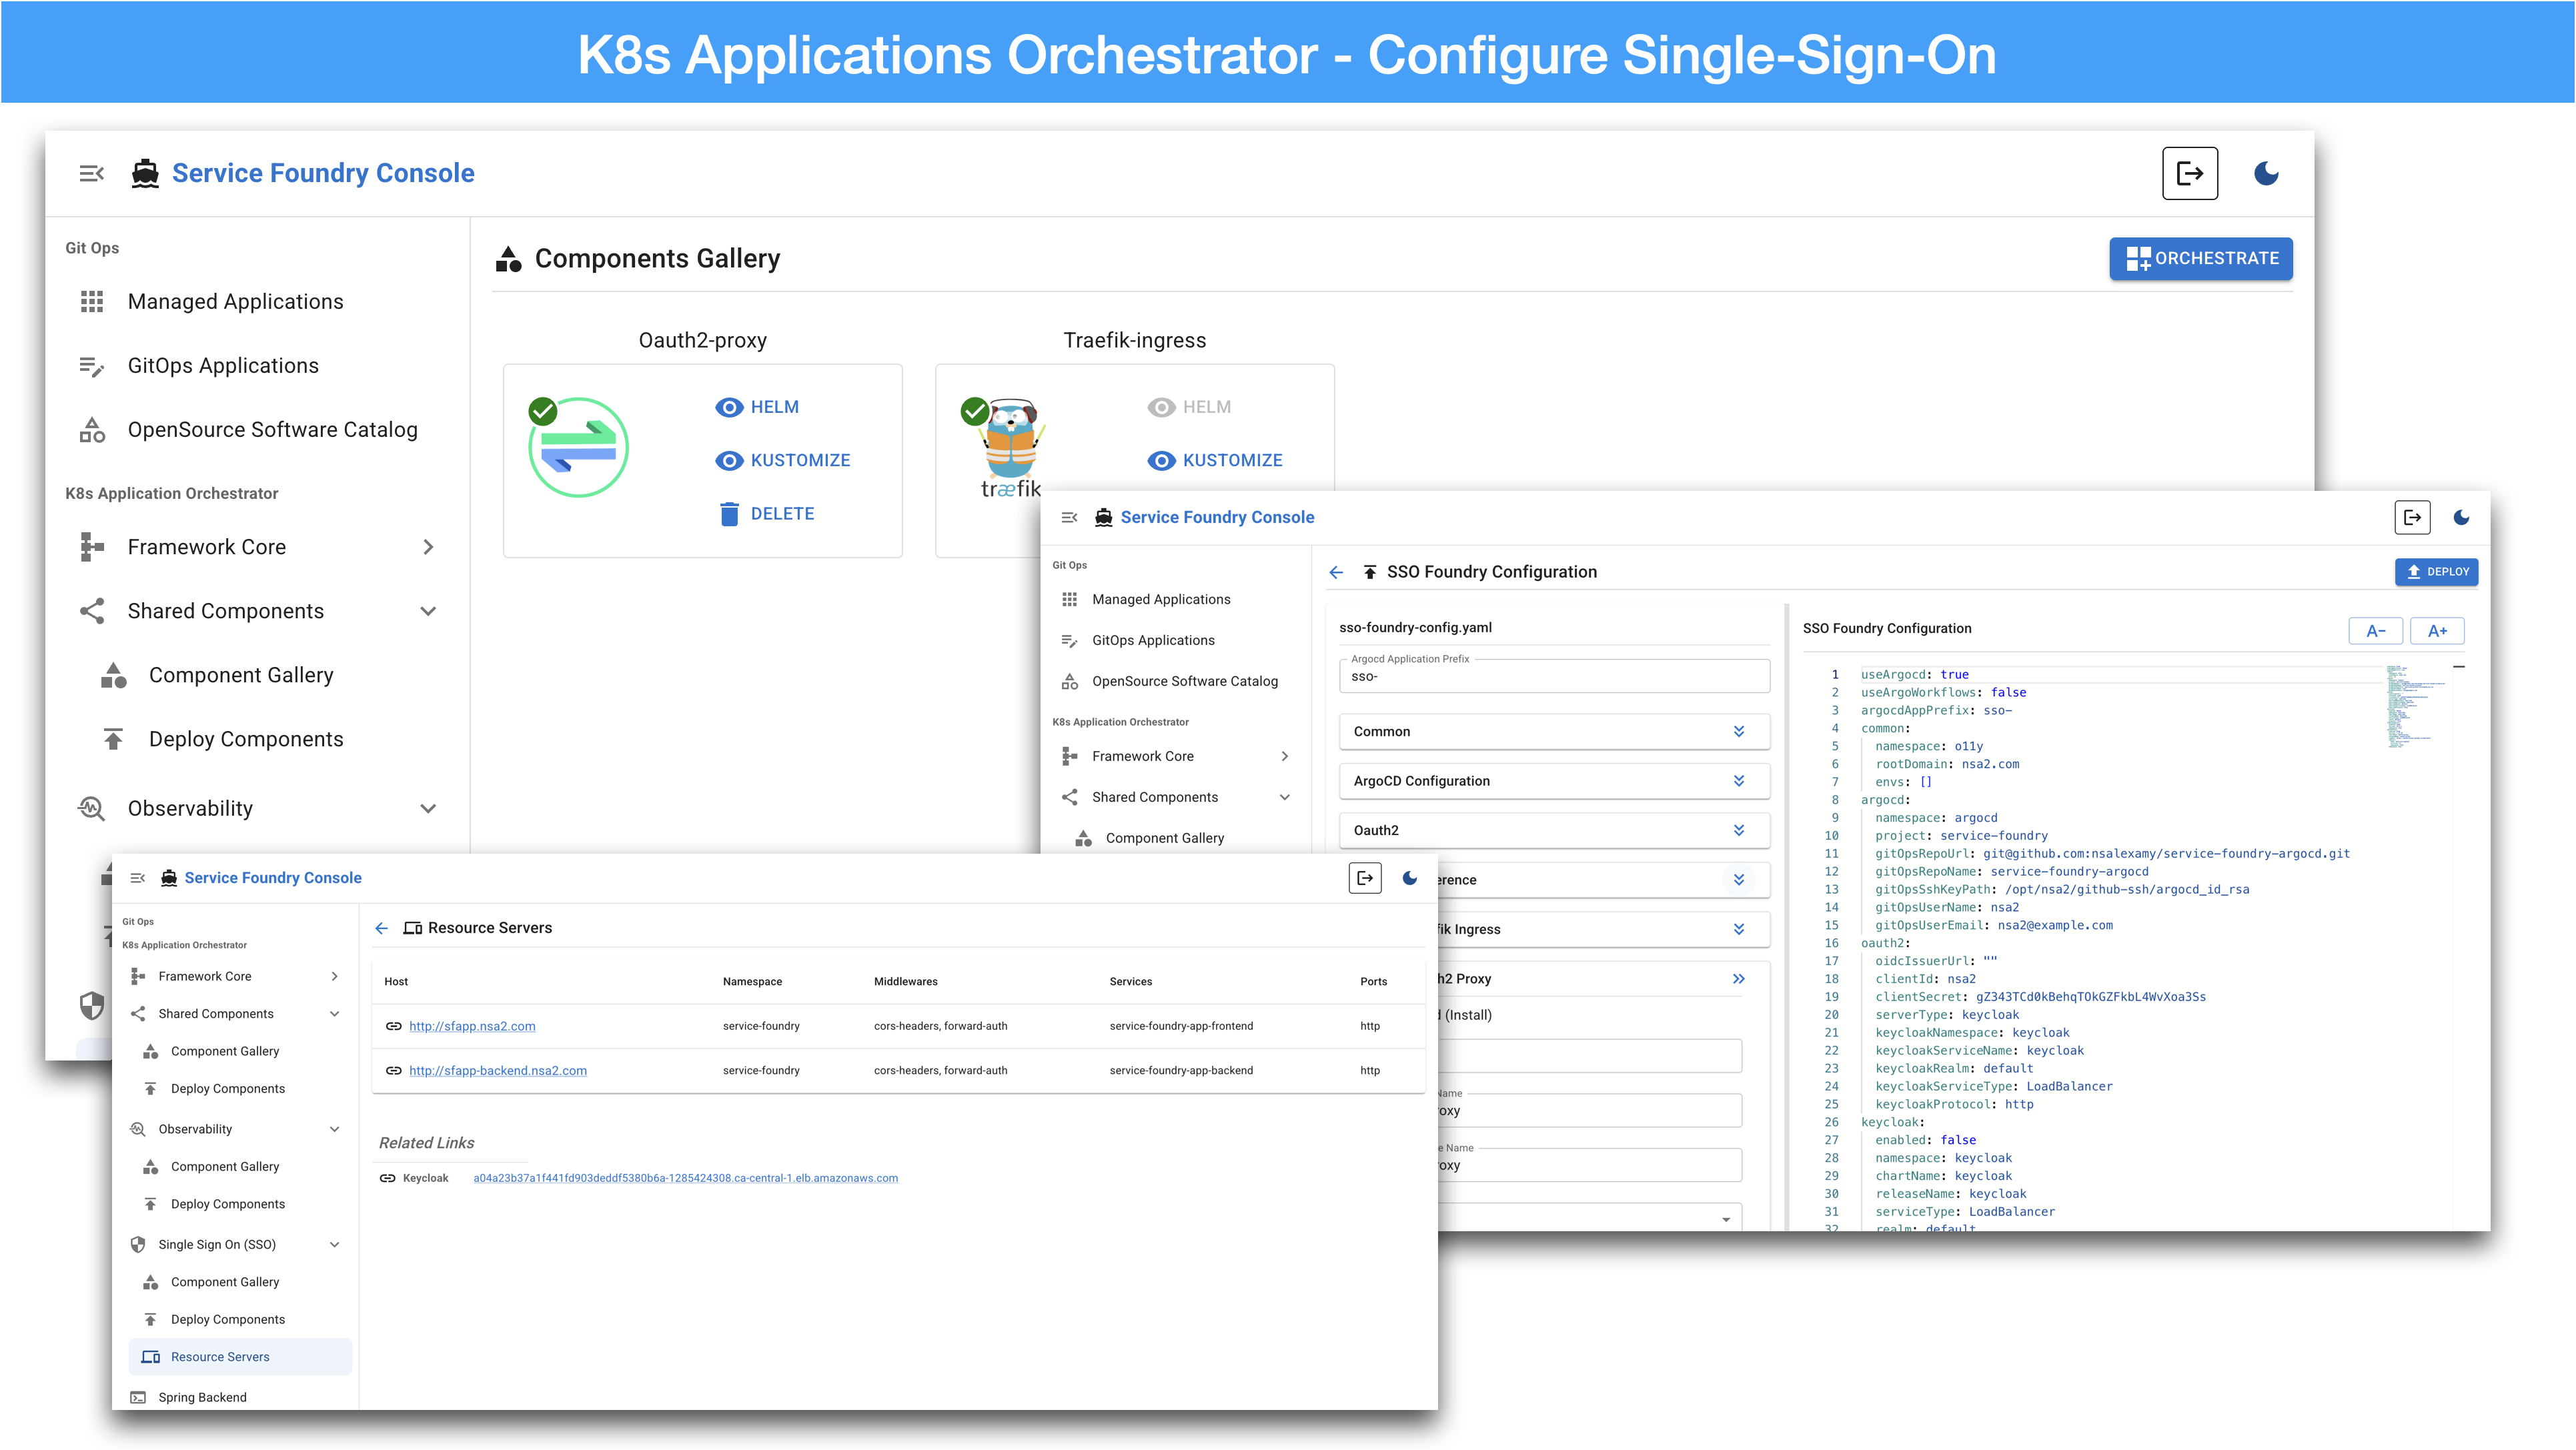Increase editor font size with A+

click(x=2437, y=631)
